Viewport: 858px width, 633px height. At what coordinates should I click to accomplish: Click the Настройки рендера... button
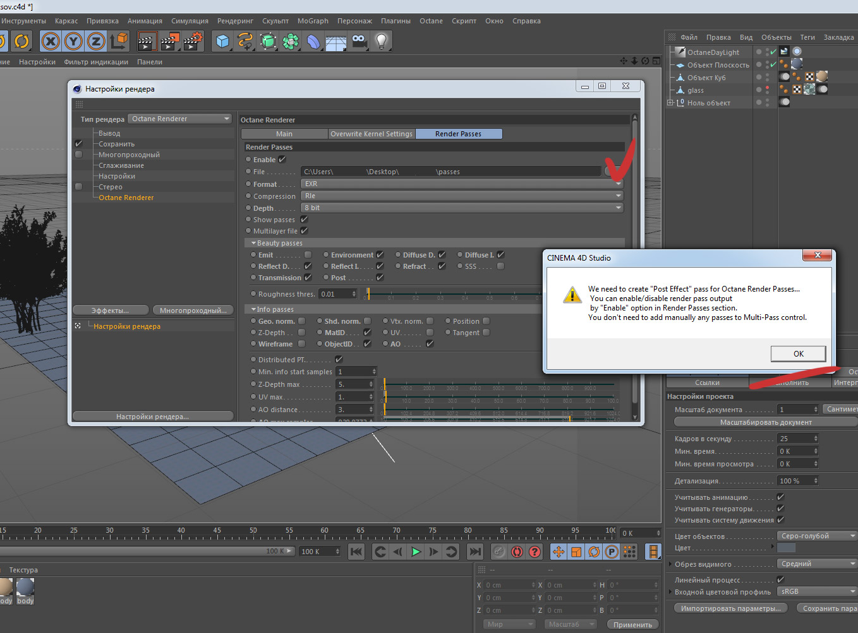152,417
